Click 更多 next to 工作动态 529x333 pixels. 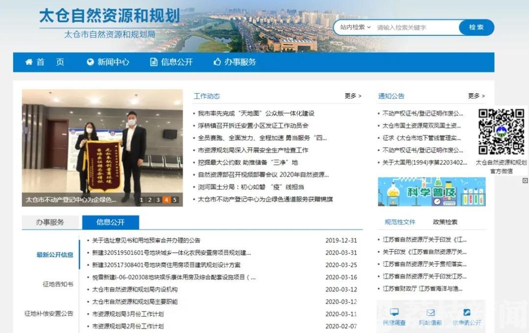pos(353,96)
